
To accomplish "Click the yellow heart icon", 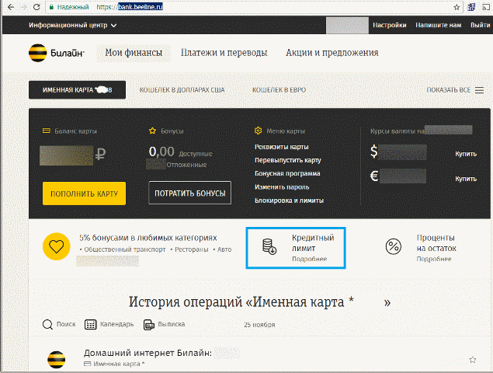I will point(56,246).
